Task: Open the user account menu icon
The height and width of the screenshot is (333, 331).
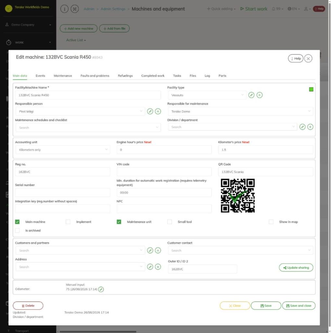Action: pos(307,9)
